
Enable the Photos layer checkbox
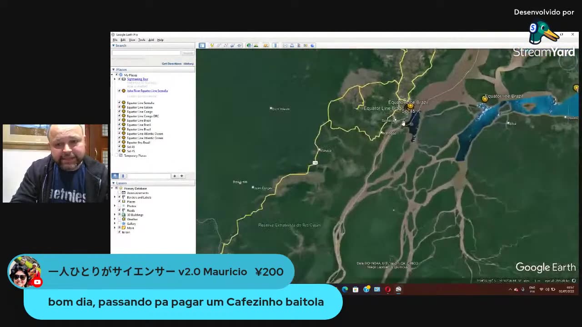(x=120, y=206)
